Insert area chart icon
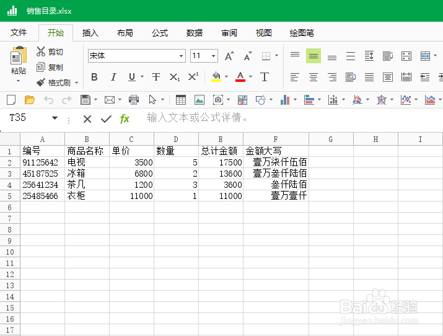This screenshot has width=443, height=336. point(430,100)
